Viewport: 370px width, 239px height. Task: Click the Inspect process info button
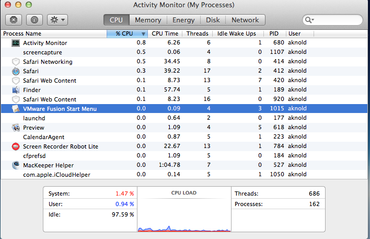point(34,20)
